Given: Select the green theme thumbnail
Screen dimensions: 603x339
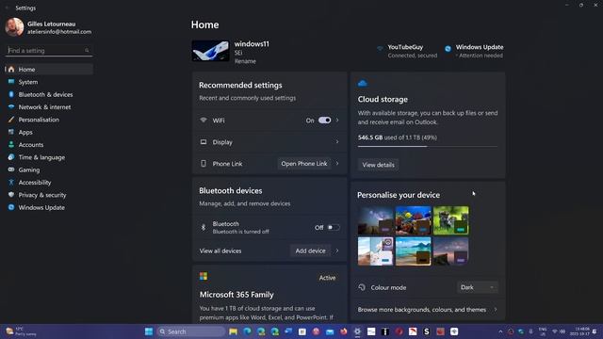Looking at the screenshot, I should click(450, 220).
